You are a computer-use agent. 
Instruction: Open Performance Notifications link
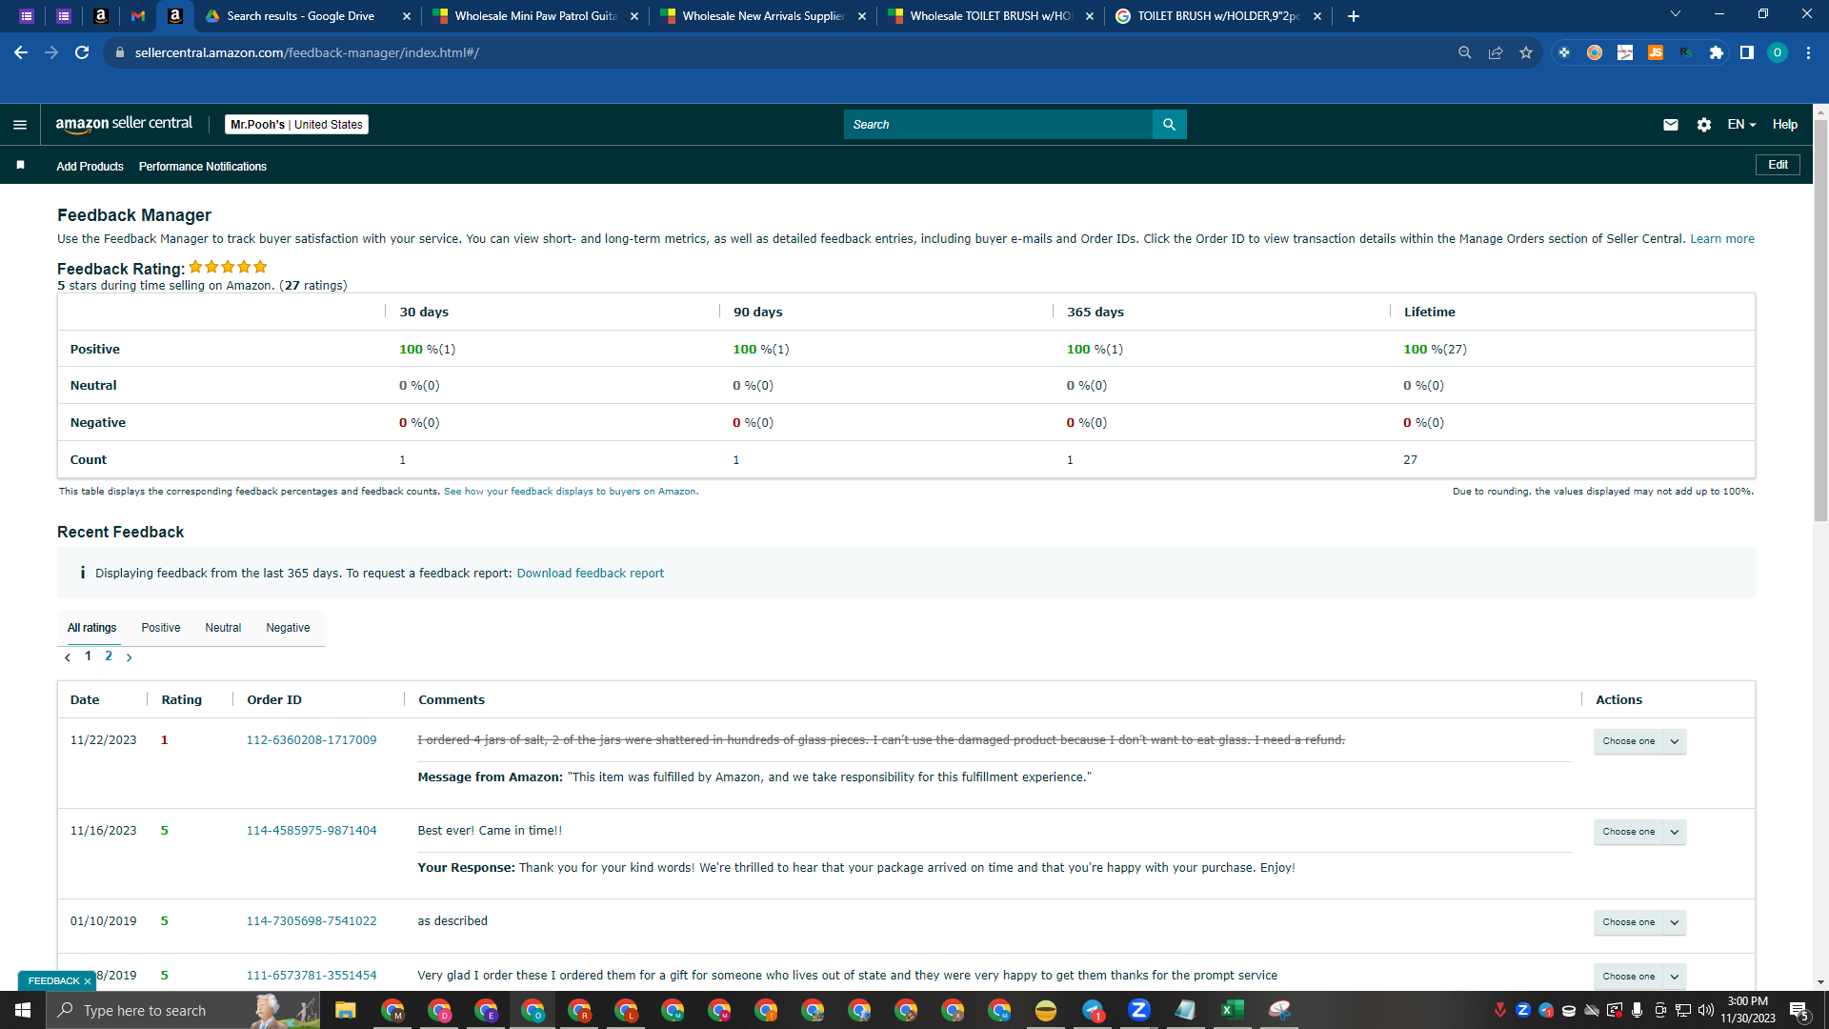point(203,167)
